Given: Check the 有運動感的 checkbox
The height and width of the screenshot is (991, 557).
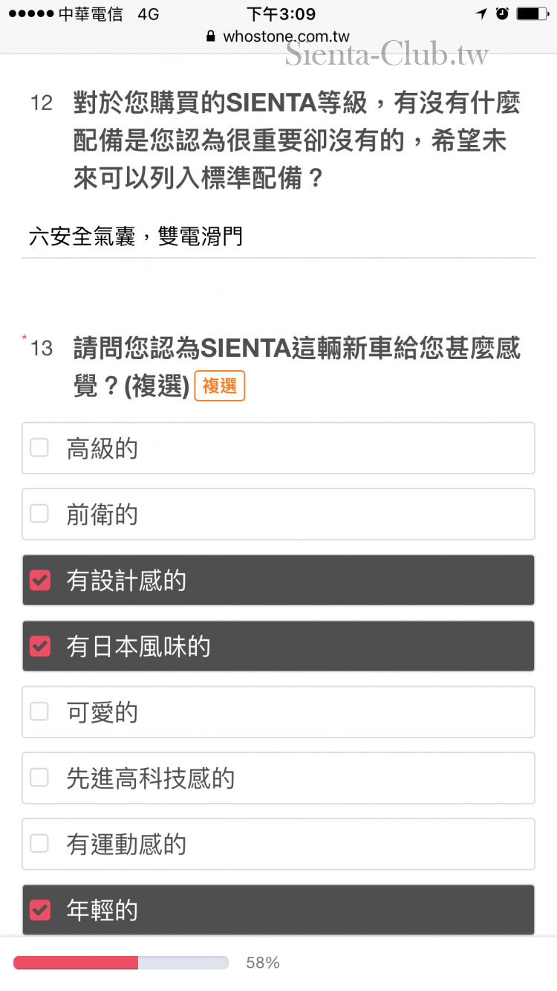Looking at the screenshot, I should click(39, 844).
